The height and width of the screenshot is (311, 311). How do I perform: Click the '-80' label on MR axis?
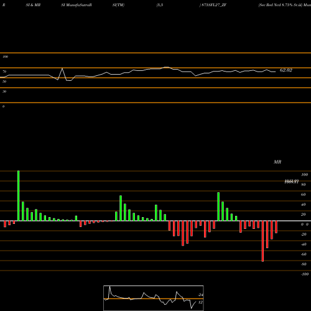coord(304,264)
